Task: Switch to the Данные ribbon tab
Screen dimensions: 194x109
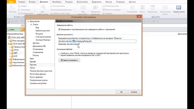Action: pyautogui.click(x=132, y=2)
